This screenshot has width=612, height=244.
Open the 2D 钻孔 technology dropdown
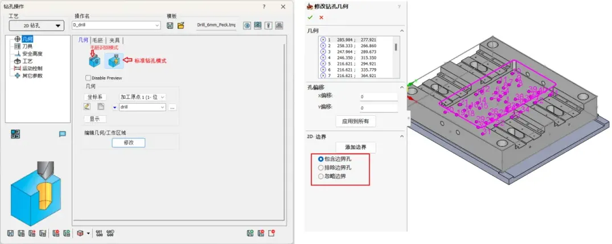tap(36, 26)
